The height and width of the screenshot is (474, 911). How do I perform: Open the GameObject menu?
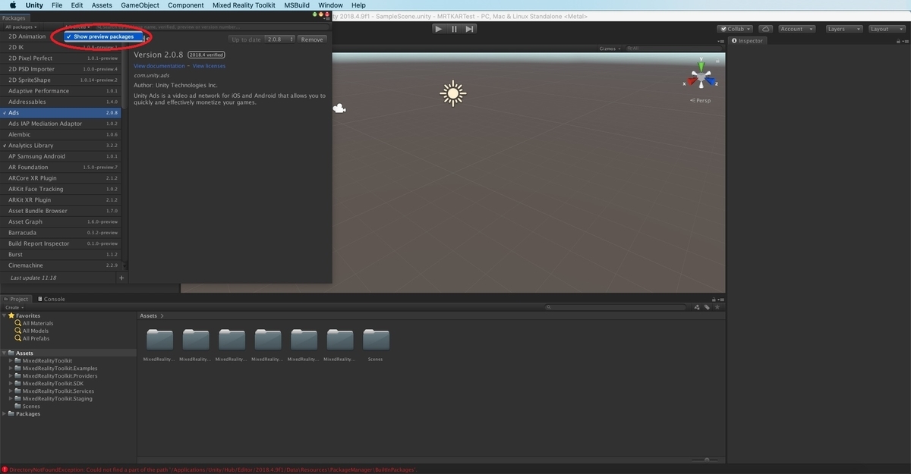(x=140, y=5)
